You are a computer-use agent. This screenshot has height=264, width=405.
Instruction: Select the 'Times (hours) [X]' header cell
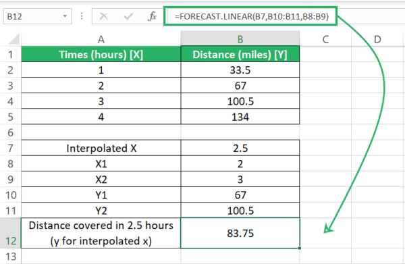pos(101,54)
